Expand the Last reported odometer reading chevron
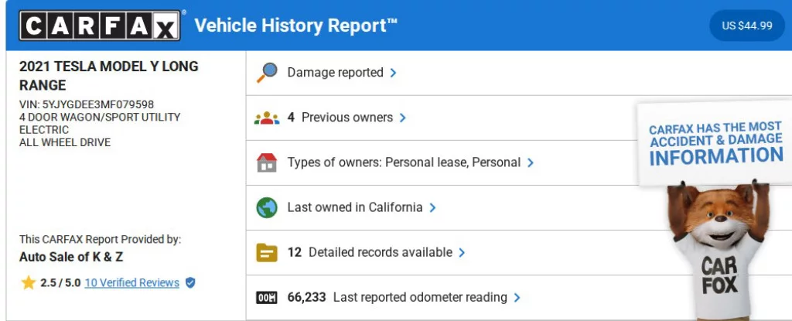The height and width of the screenshot is (321, 792). pyautogui.click(x=517, y=298)
